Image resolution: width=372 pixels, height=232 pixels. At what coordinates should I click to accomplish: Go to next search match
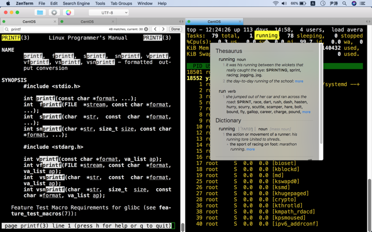pyautogui.click(x=163, y=29)
